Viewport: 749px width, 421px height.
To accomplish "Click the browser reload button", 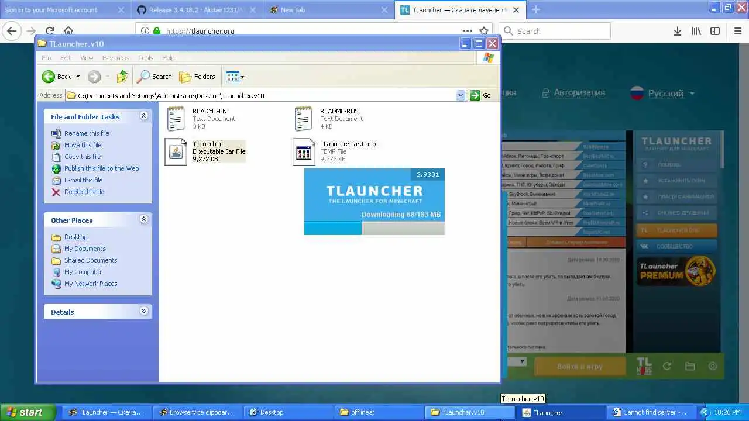I will coord(50,31).
